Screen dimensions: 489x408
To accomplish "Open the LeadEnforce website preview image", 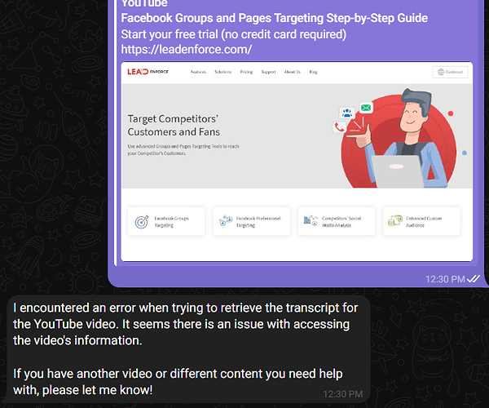I will pyautogui.click(x=297, y=162).
